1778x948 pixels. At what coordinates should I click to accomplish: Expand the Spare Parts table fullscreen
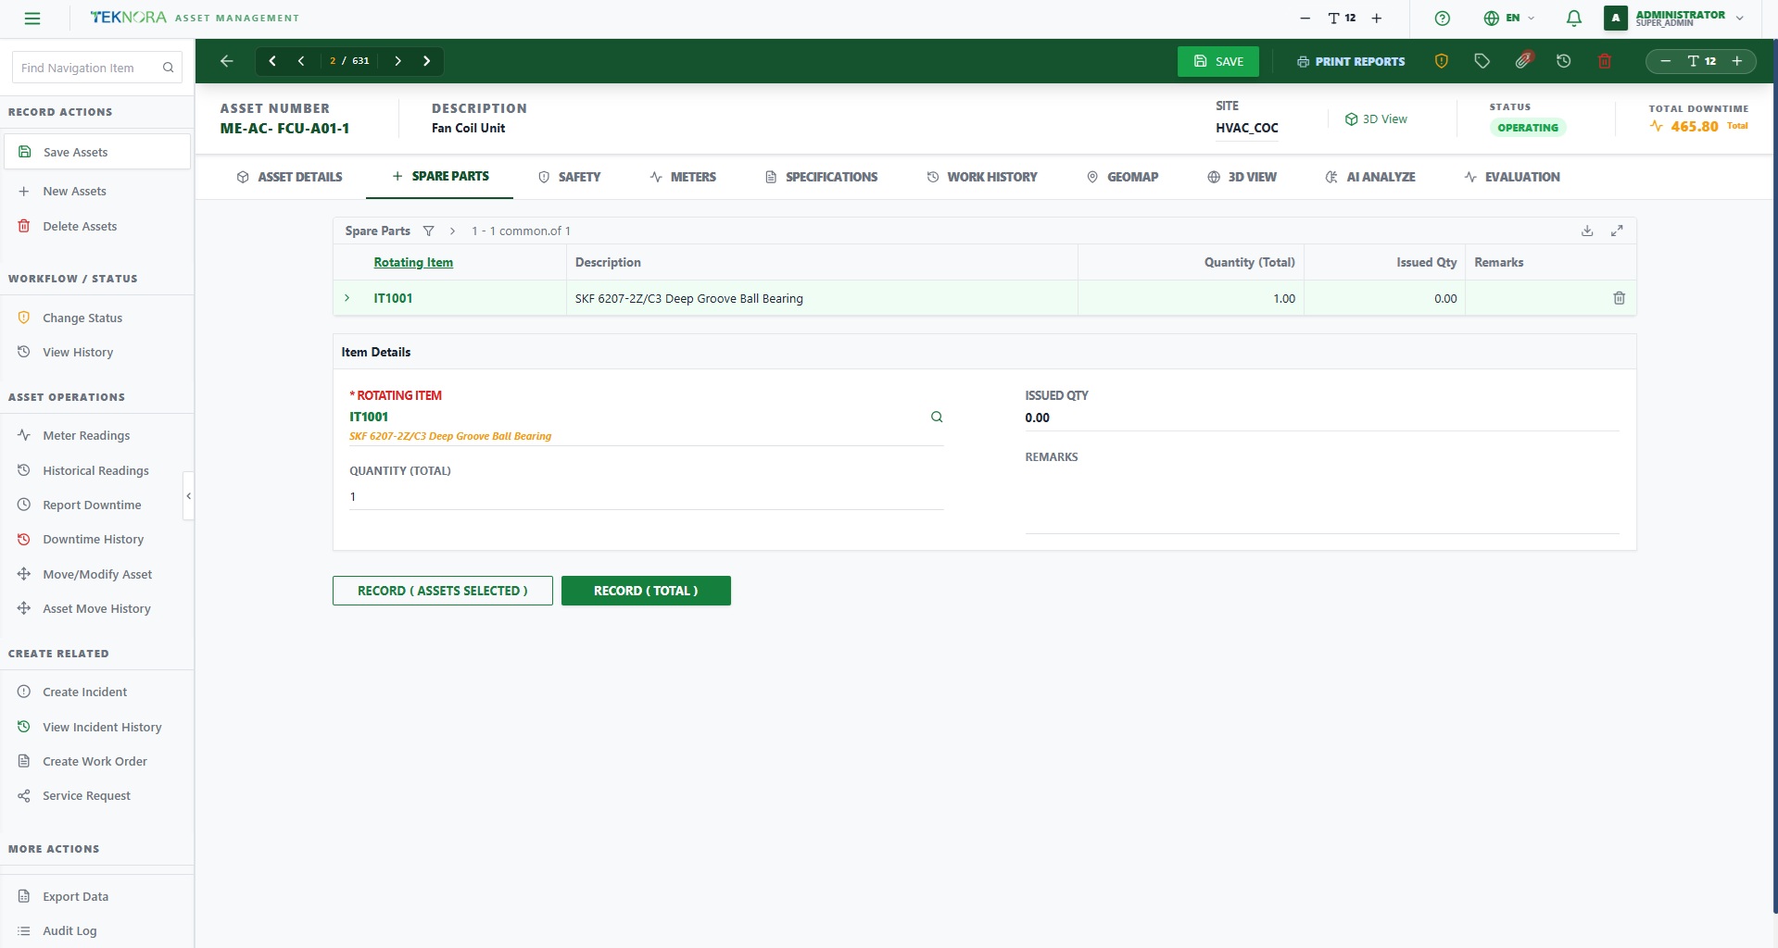tap(1617, 231)
